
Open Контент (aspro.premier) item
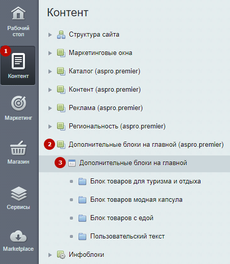[x=105, y=90]
